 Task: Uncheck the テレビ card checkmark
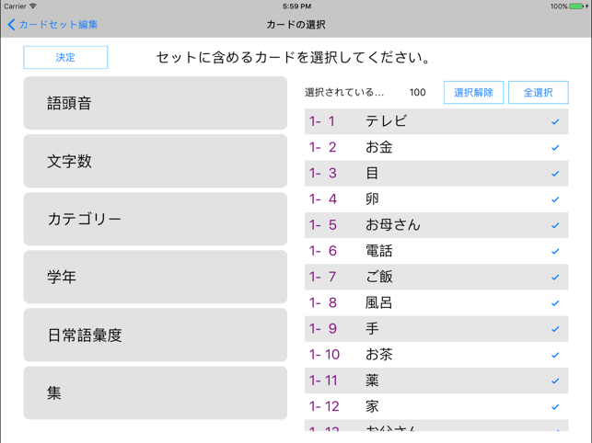pyautogui.click(x=555, y=121)
